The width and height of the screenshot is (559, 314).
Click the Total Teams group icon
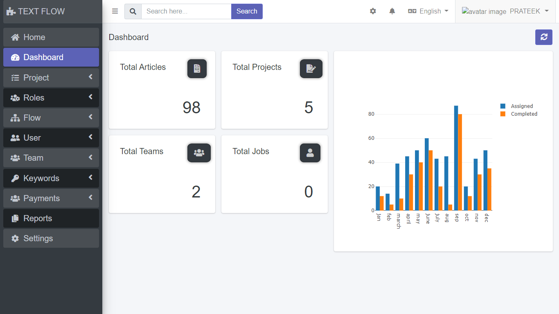[199, 153]
